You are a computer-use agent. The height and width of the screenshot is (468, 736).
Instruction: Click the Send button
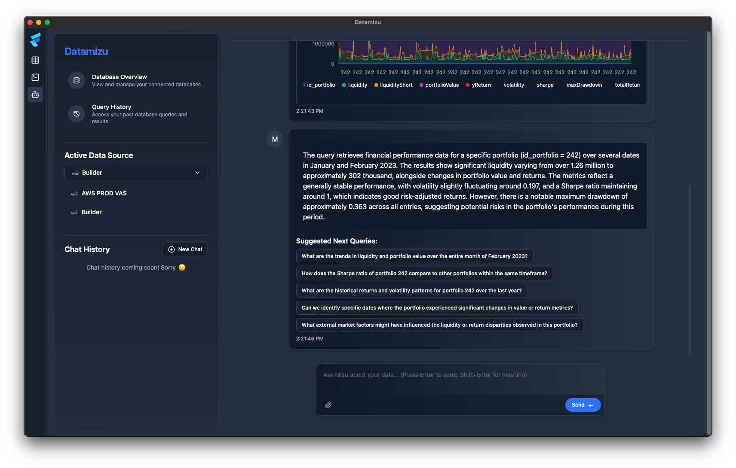pos(583,405)
